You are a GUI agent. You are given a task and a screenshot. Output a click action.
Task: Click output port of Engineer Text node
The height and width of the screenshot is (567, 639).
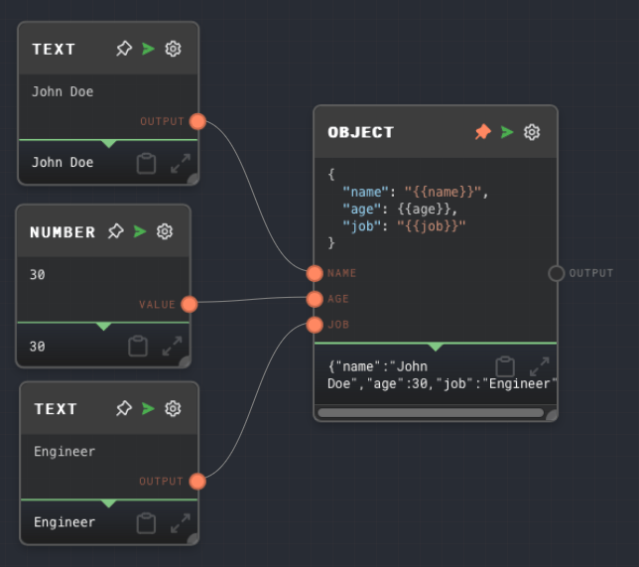click(197, 482)
